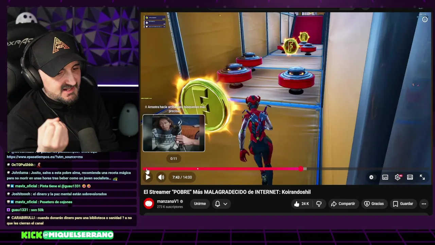Image resolution: width=435 pixels, height=245 pixels.
Task: Click the chapter marker dot on progress bar
Action: (x=197, y=169)
